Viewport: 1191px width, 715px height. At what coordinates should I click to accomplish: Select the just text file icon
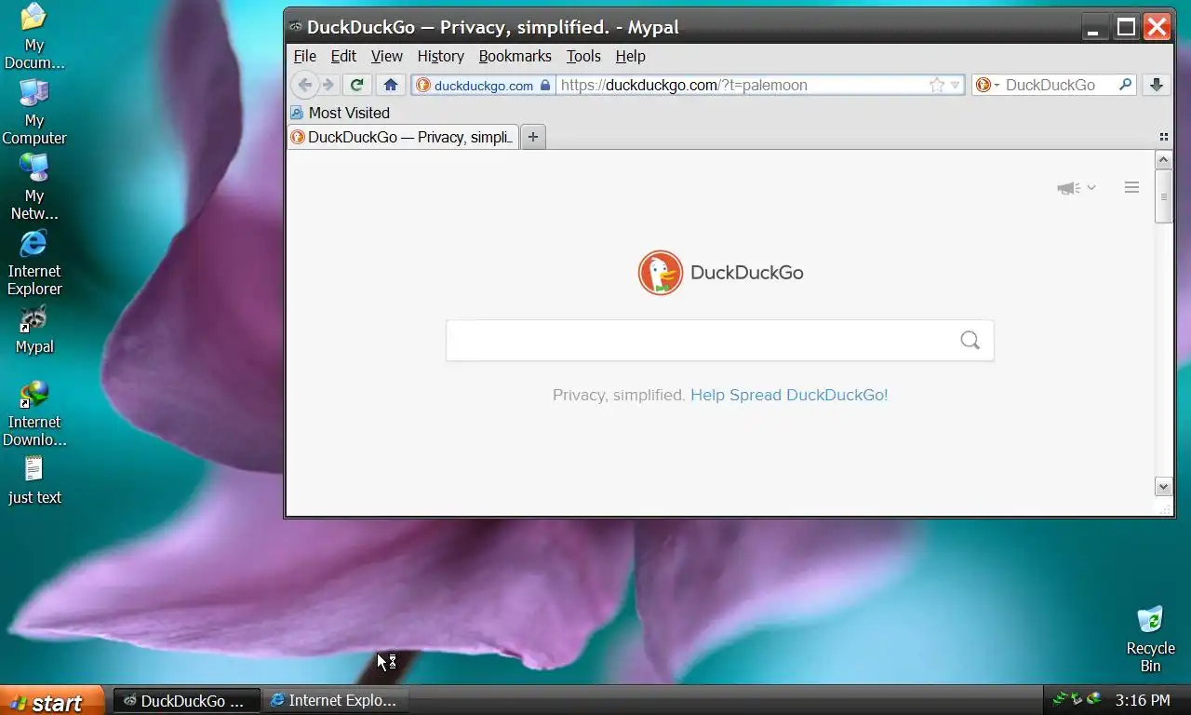point(34,481)
